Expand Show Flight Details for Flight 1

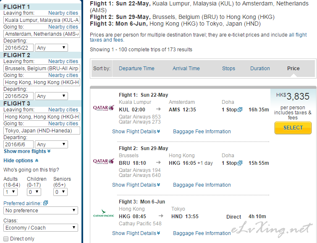(x=136, y=132)
